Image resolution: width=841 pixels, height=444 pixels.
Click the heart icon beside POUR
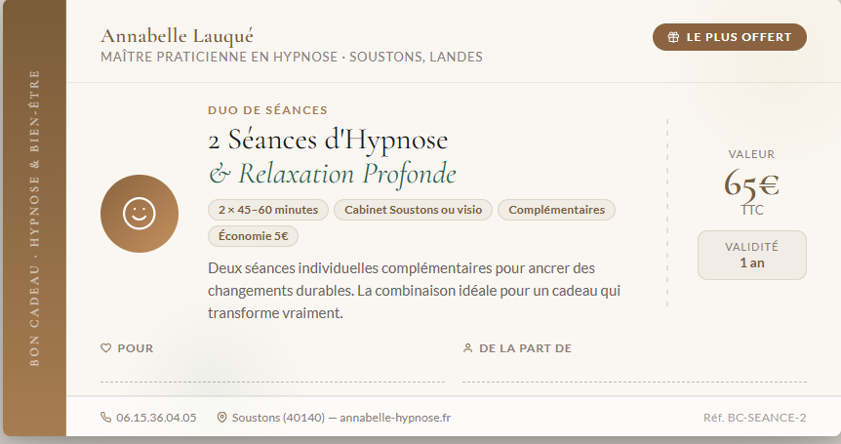coord(105,348)
